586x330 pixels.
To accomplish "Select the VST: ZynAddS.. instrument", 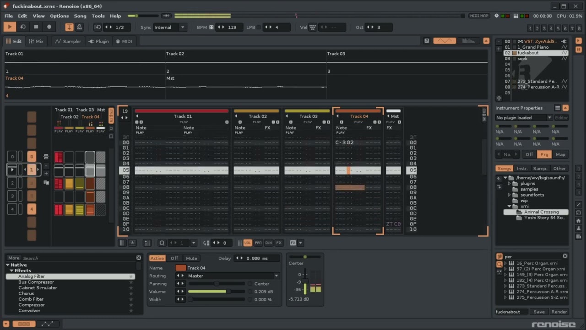I will click(x=536, y=41).
